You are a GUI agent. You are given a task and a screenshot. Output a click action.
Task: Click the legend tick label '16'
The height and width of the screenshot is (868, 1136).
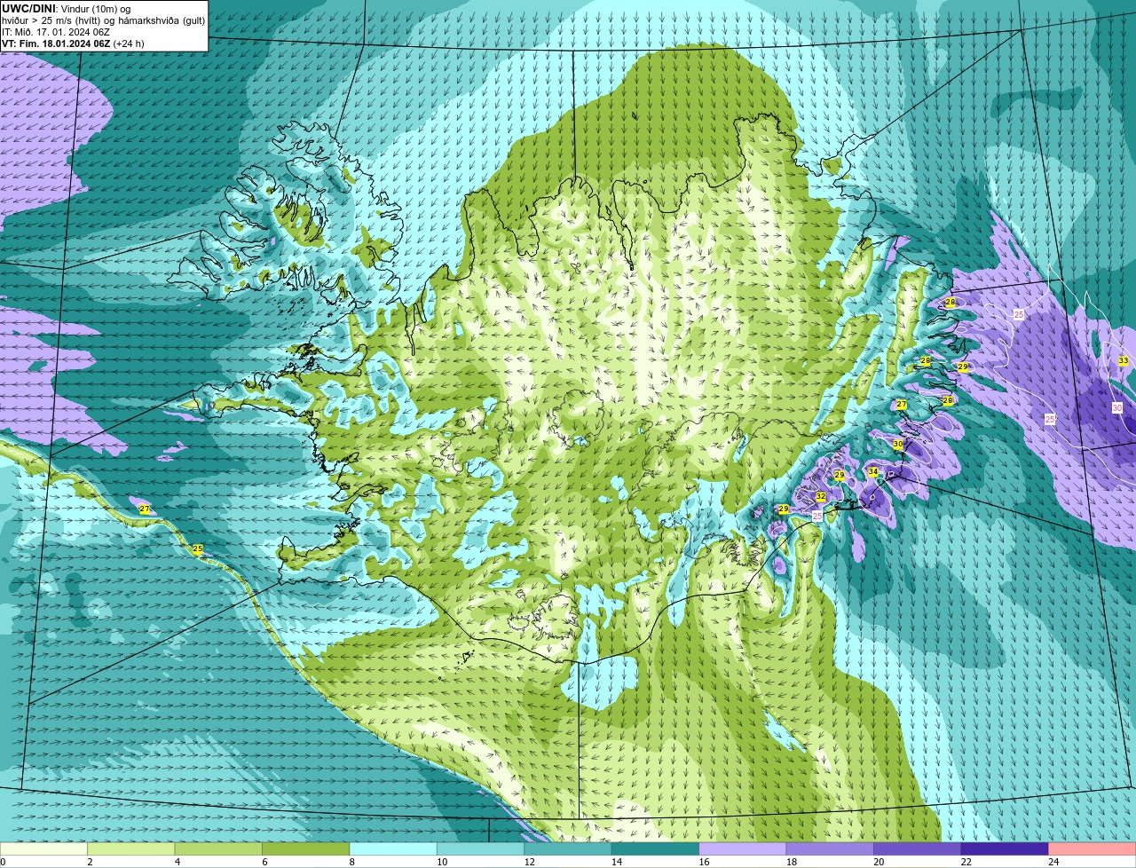(x=704, y=862)
